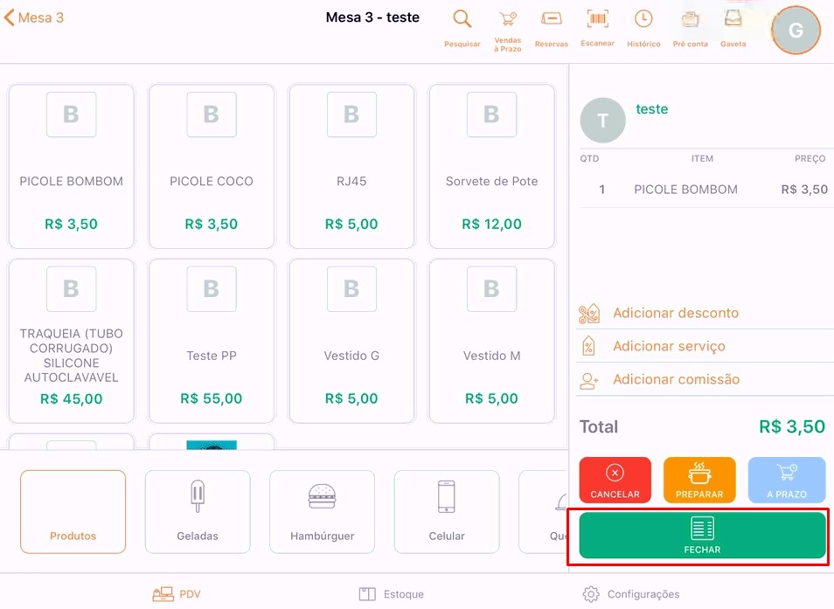The height and width of the screenshot is (609, 834).
Task: Click the service percent icon
Action: point(588,347)
